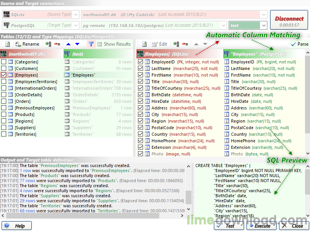Click the Edit column button

click(159, 44)
